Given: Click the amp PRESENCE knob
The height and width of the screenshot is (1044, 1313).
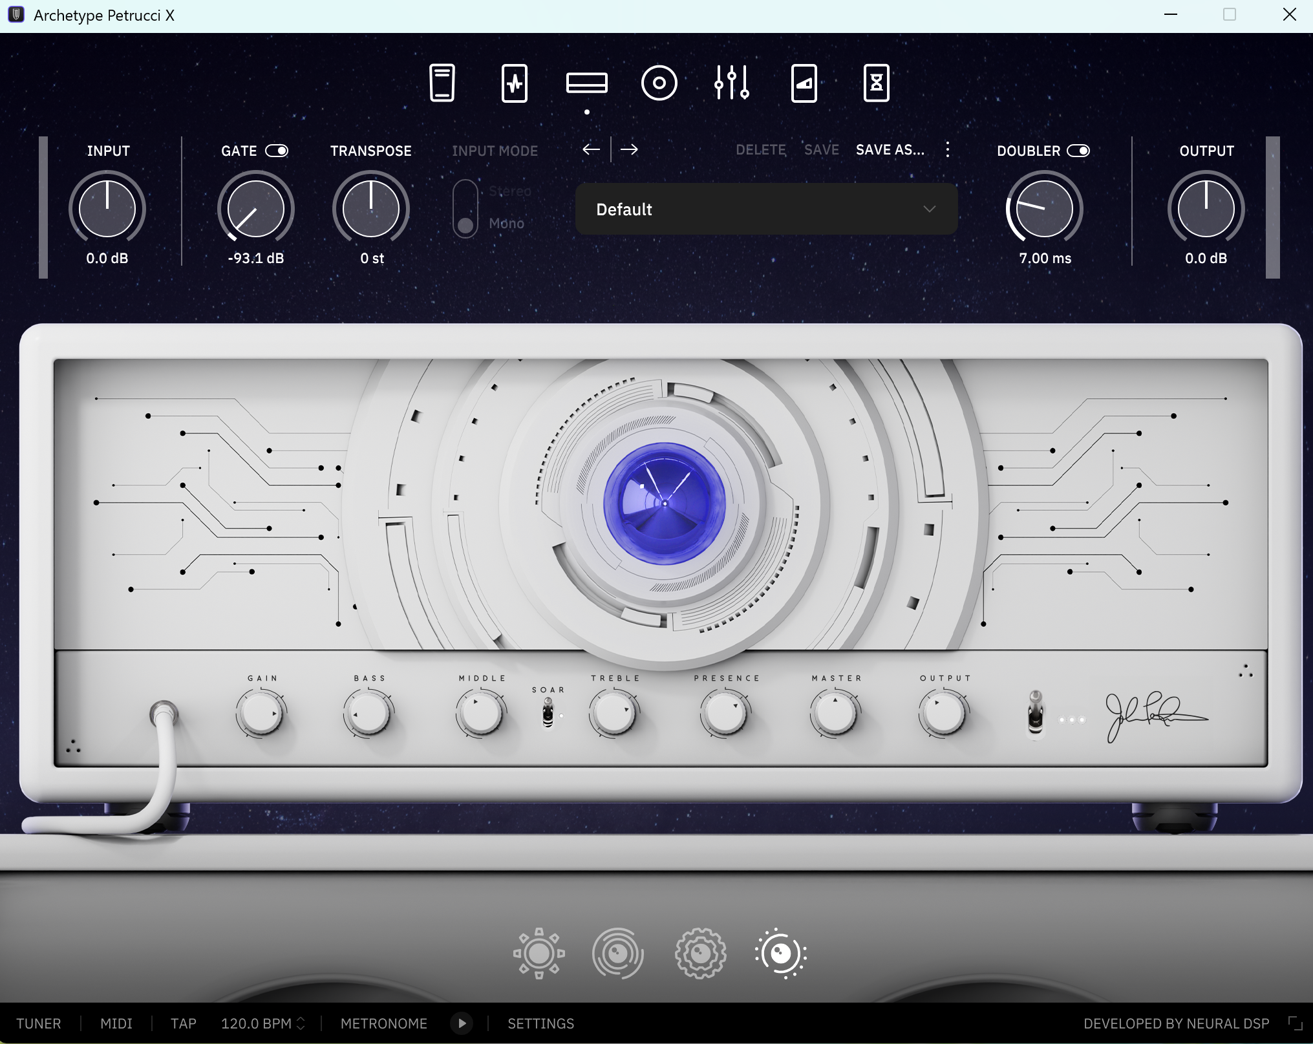Looking at the screenshot, I should [725, 714].
